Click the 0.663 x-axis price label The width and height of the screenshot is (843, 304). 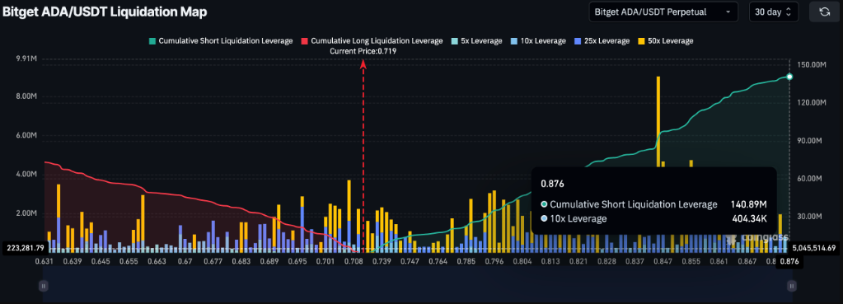(157, 261)
